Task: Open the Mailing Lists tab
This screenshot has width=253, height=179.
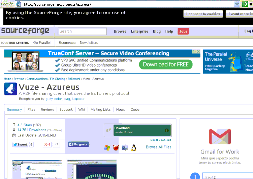Action: pos(100,109)
